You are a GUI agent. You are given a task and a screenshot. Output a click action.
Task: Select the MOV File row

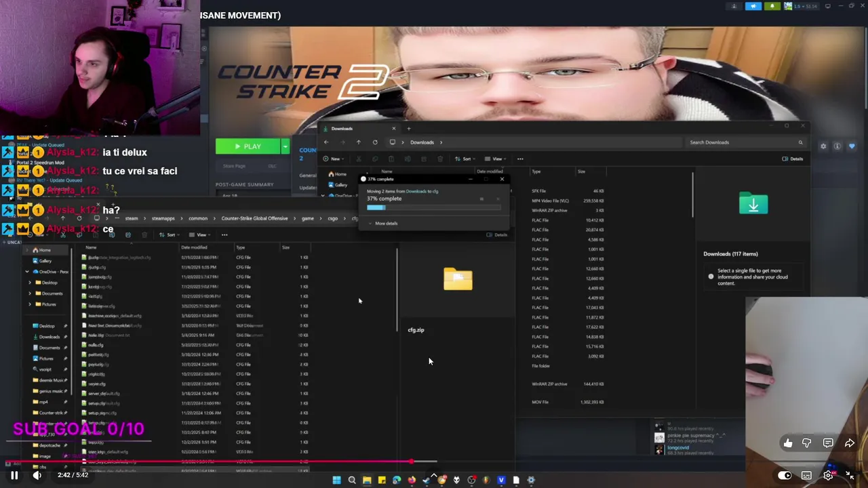point(568,402)
